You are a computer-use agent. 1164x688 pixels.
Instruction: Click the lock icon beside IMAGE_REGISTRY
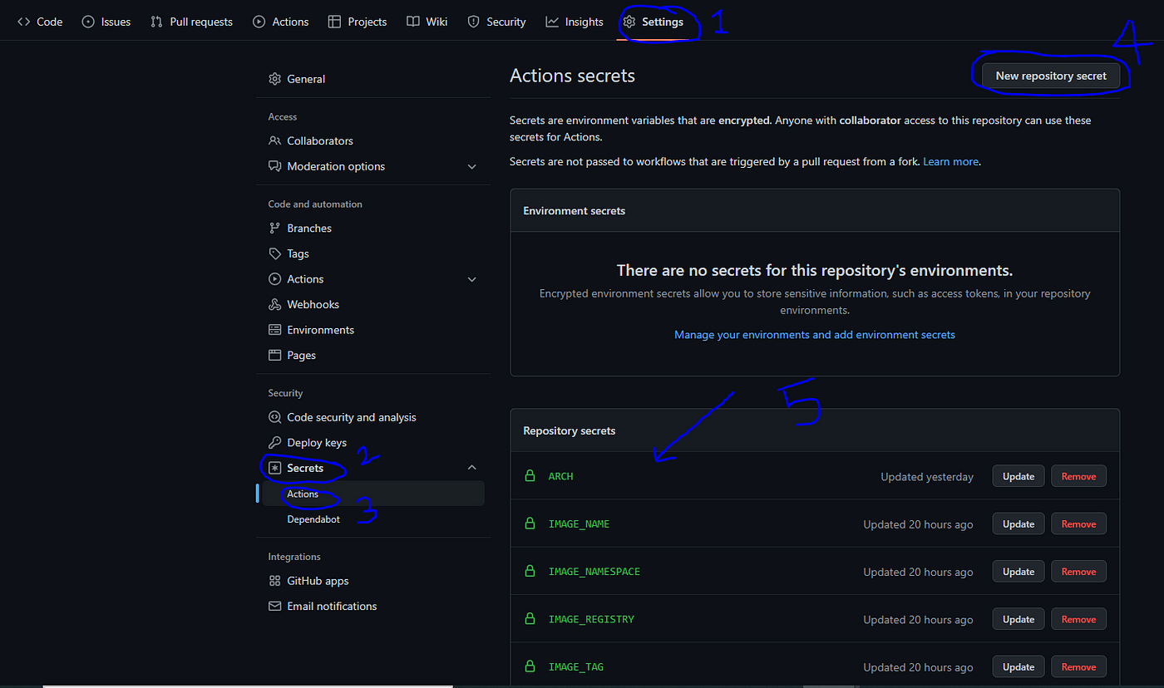[529, 619]
